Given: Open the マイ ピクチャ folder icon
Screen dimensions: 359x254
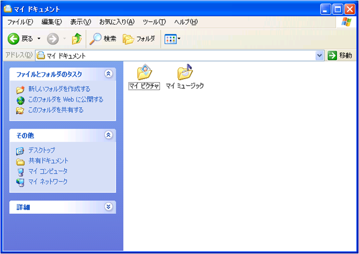Looking at the screenshot, I should pos(143,73).
